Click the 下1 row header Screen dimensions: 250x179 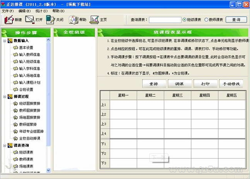pyautogui.click(x=105, y=144)
